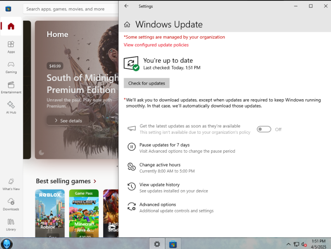
Task: Click 'Last checked: Today, 1:51 PM' text
Action: click(172, 68)
